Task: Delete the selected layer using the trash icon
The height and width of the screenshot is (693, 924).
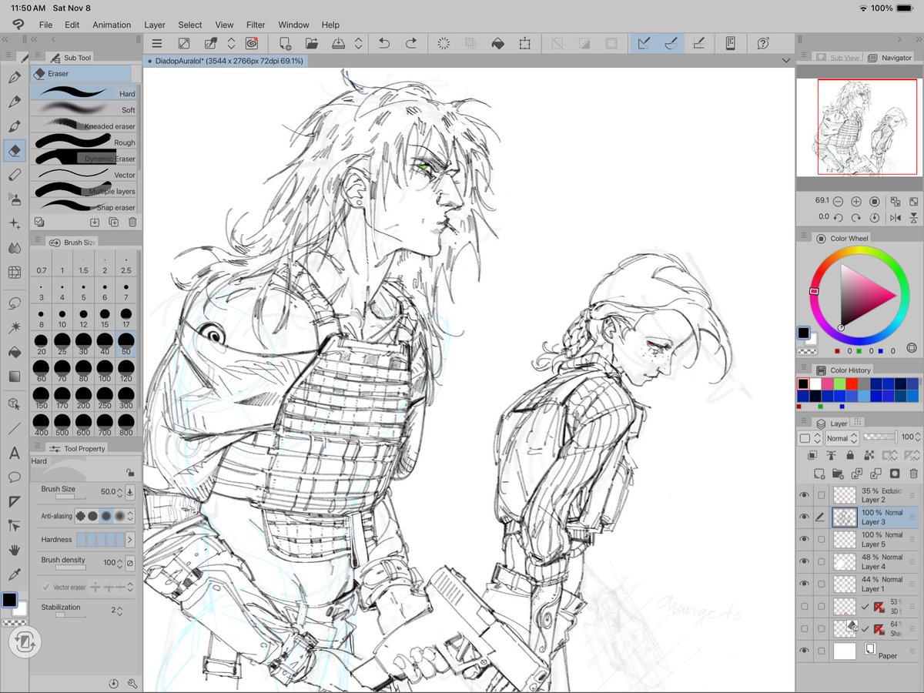Action: click(x=913, y=474)
